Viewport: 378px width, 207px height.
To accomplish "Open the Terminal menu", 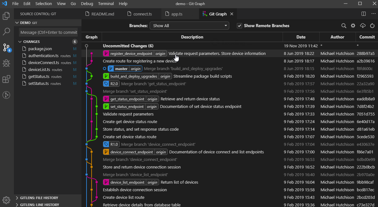I will point(106,3).
